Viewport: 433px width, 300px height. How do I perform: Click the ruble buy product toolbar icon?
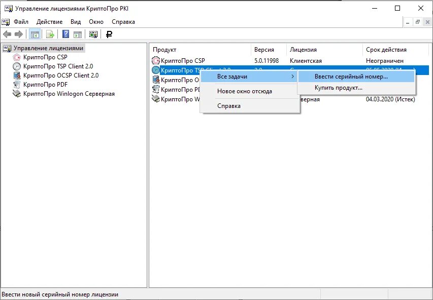tap(109, 34)
